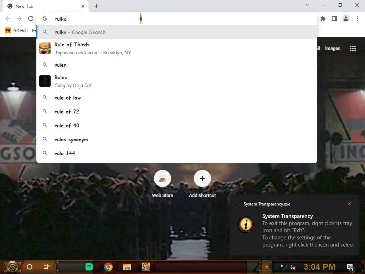Click the Chrome taskbar icon
This screenshot has height=274, width=365.
tap(108, 267)
